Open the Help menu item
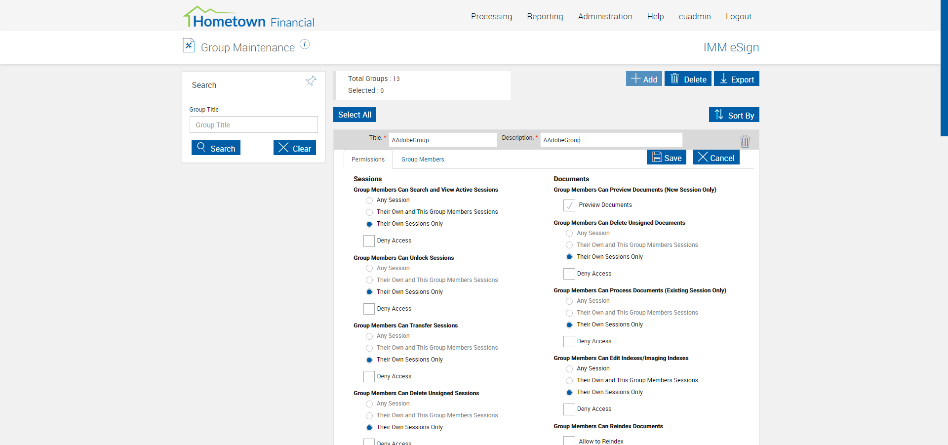Image resolution: width=948 pixels, height=445 pixels. click(x=655, y=16)
